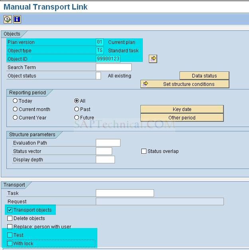The width and height of the screenshot is (249, 250).
Task: Click the Key date button
Action: (182, 109)
